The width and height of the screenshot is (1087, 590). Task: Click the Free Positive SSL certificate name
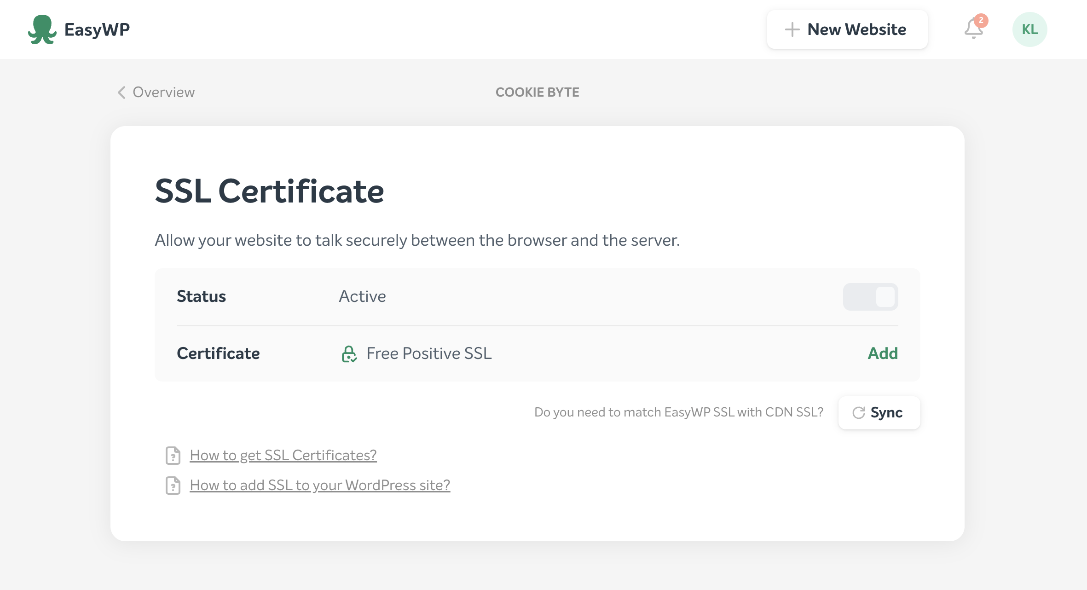429,353
